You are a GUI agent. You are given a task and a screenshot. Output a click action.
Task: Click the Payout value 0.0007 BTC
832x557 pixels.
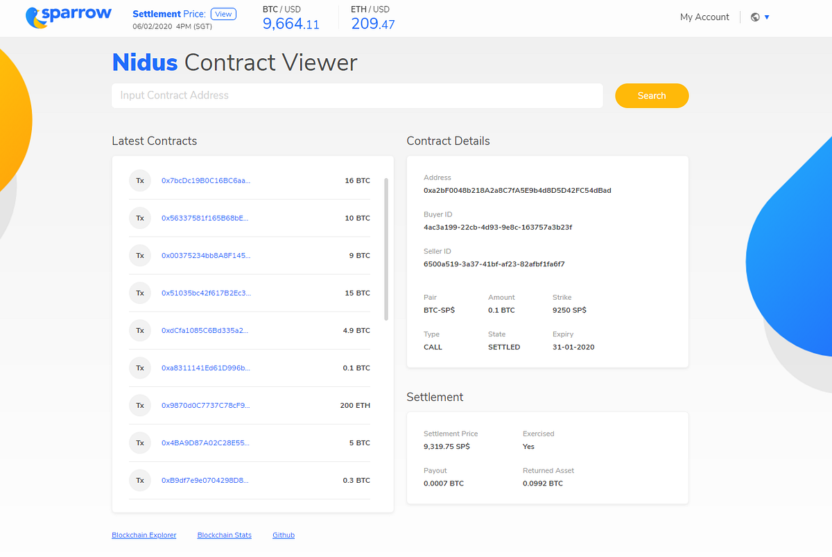coord(444,483)
